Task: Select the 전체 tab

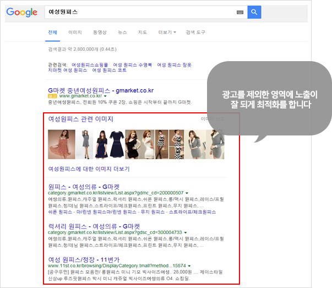Action: click(x=52, y=32)
